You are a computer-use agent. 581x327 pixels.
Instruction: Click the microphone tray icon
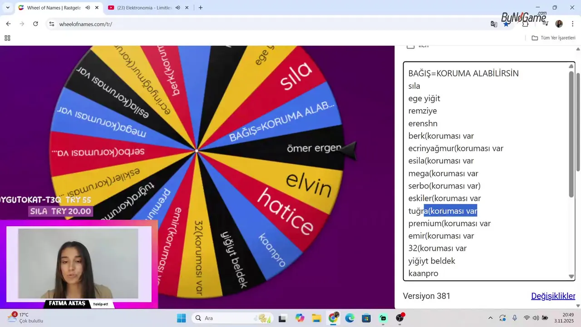(x=515, y=318)
